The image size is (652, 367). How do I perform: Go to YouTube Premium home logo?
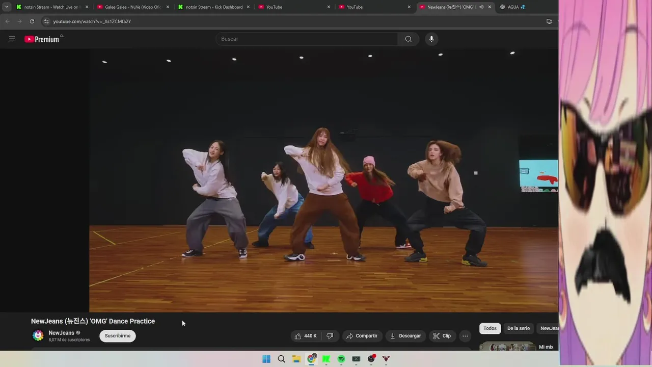42,39
